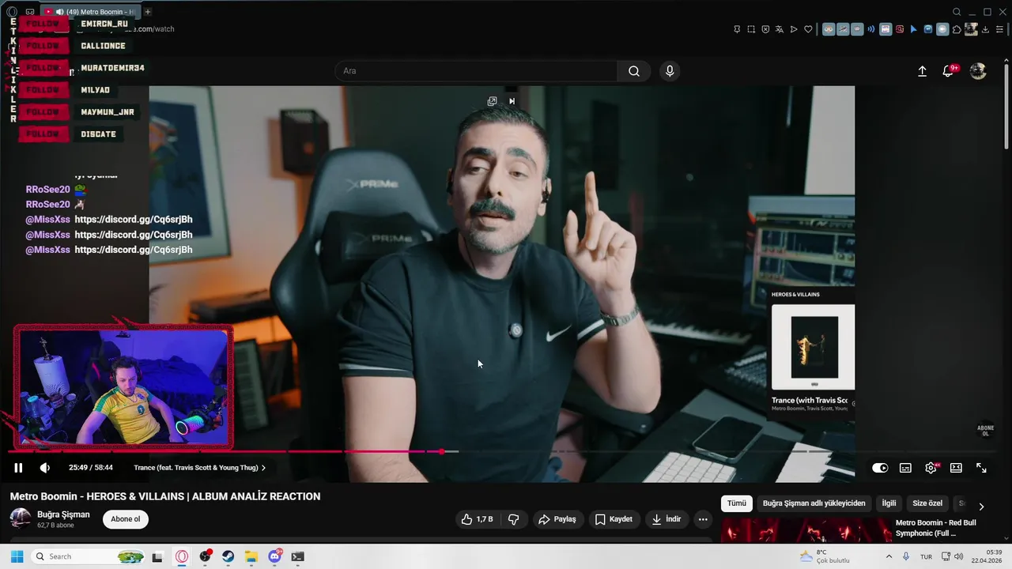Toggle the autoplay switch in player
The width and height of the screenshot is (1012, 569).
coord(880,468)
